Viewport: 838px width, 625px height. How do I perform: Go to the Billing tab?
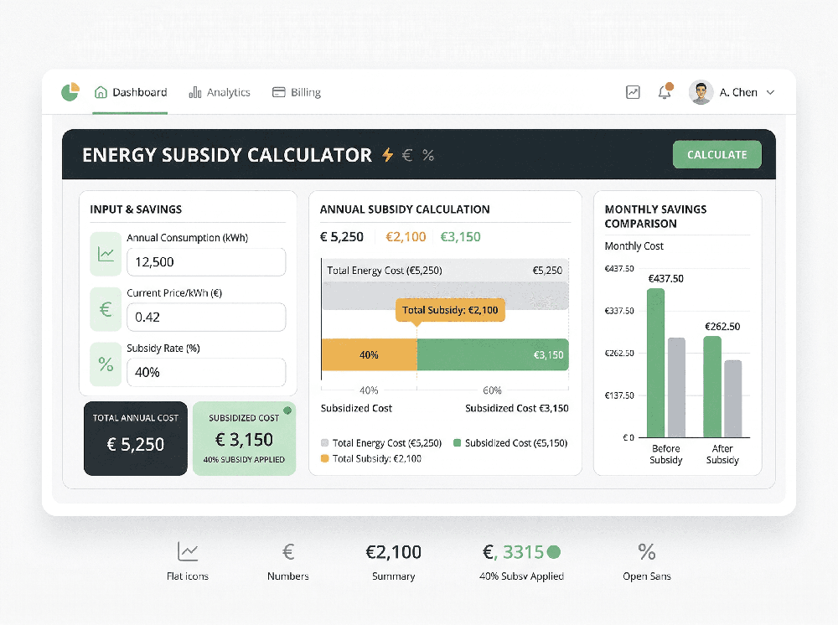tap(297, 92)
